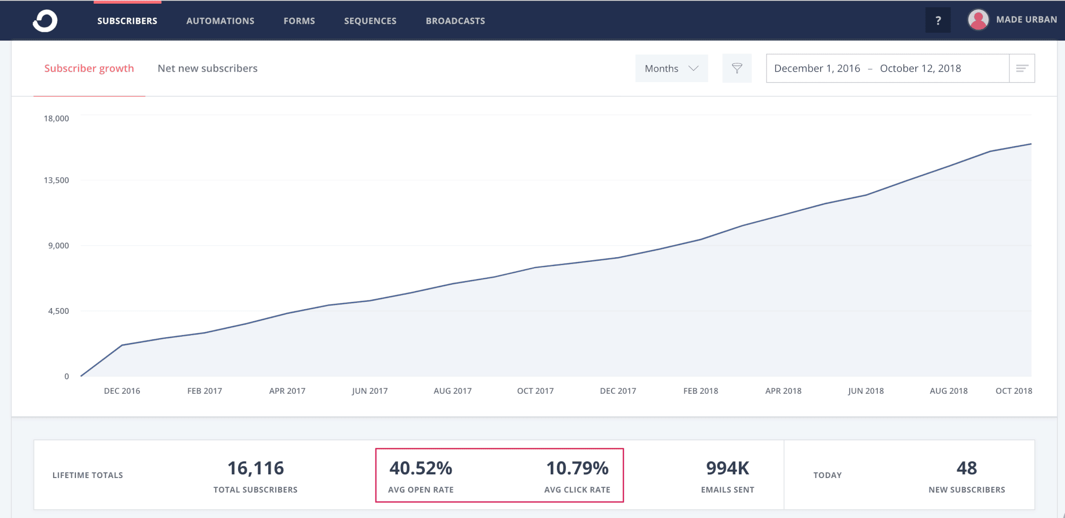This screenshot has height=518, width=1065.
Task: Switch to the Net new subscribers tab
Action: coord(207,68)
